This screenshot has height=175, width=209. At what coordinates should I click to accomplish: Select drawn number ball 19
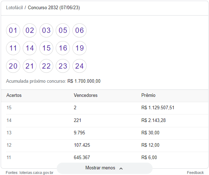[79, 48]
